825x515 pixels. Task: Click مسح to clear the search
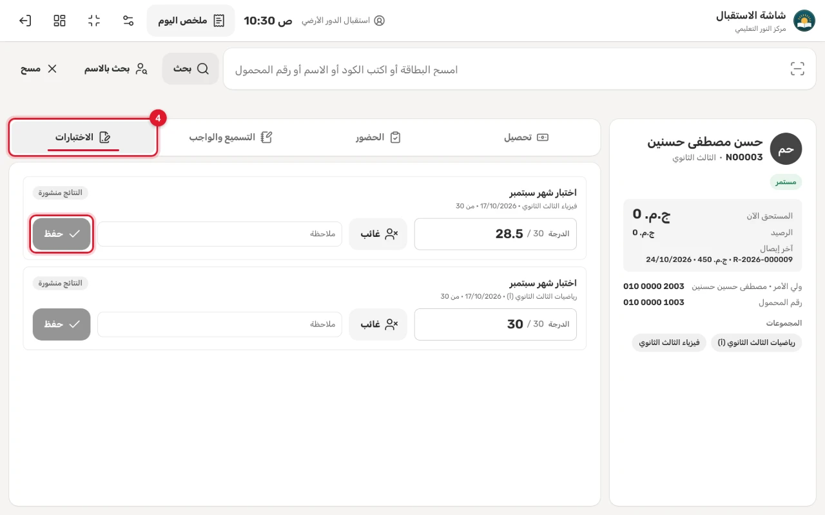tap(39, 69)
